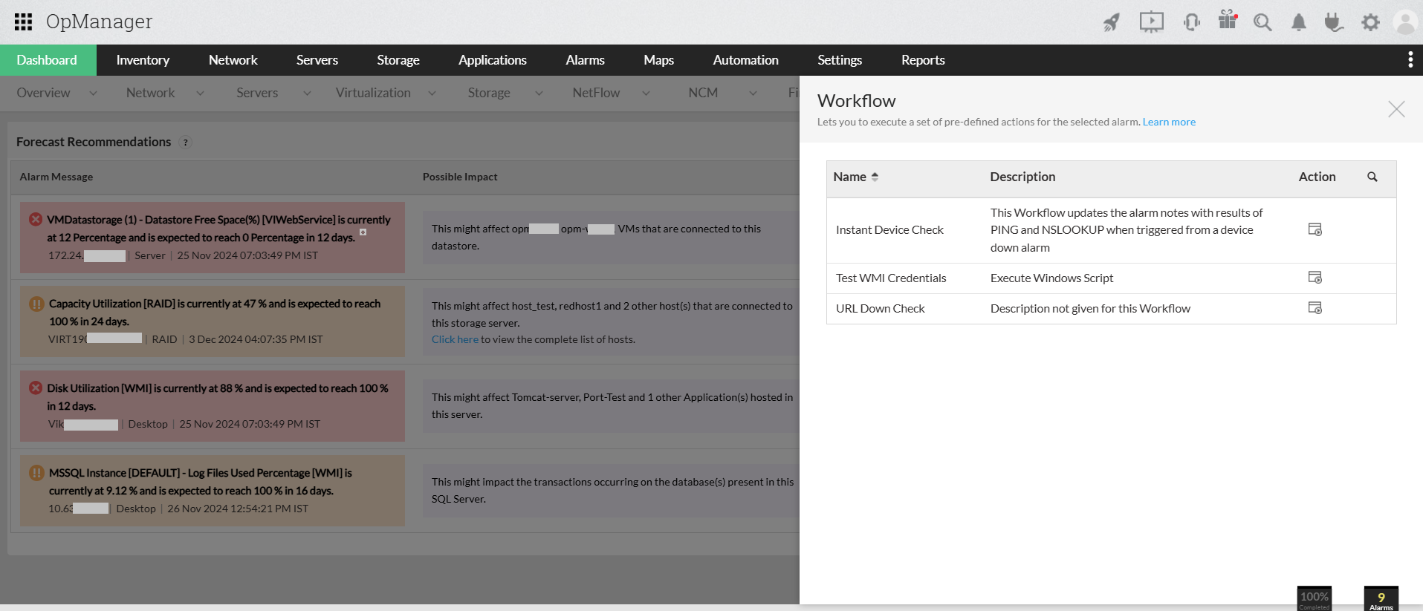Open the gift box what's new icon
This screenshot has height=611, width=1423.
point(1228,20)
